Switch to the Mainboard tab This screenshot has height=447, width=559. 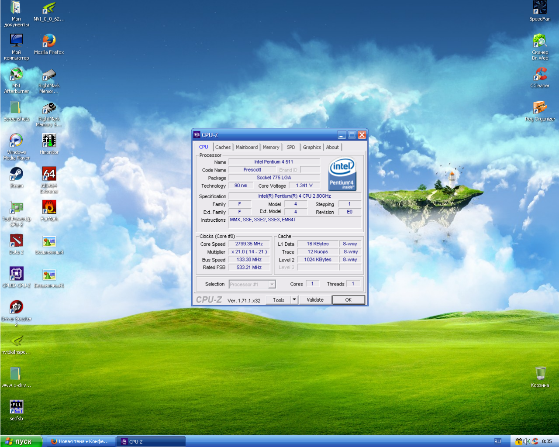tap(246, 147)
